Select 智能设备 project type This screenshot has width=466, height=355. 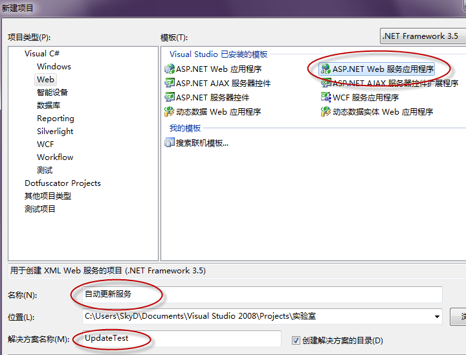click(52, 93)
